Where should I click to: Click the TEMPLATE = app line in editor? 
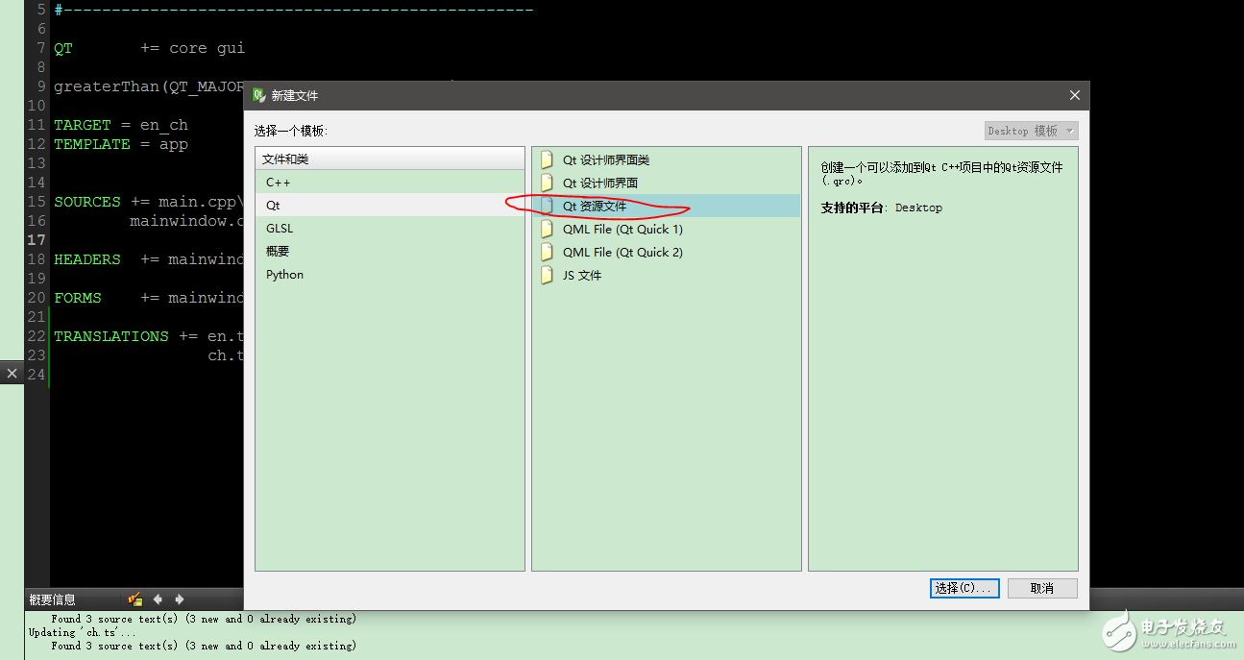[121, 144]
